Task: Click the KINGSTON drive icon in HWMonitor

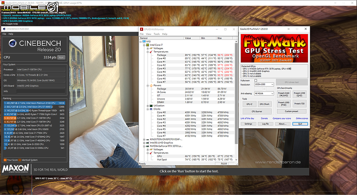Action: [147, 139]
